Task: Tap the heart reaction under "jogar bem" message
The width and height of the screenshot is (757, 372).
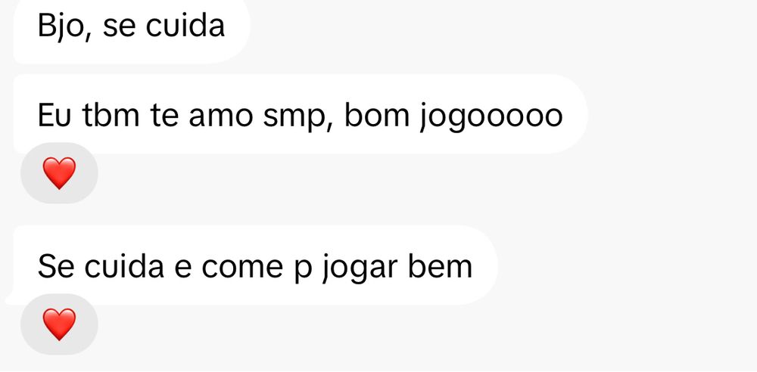Action: [59, 324]
